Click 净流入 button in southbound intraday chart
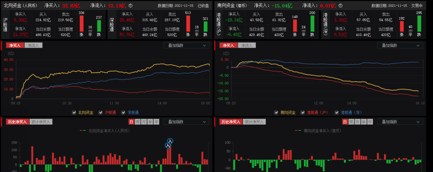 click(x=247, y=46)
